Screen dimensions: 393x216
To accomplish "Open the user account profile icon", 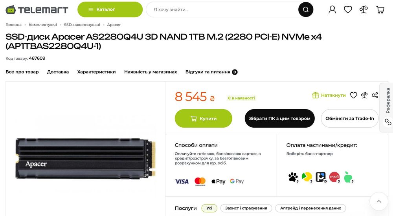I will (x=332, y=9).
